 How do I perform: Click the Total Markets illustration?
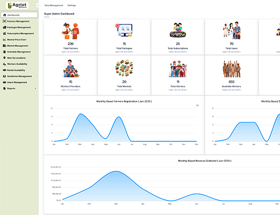click(124, 68)
